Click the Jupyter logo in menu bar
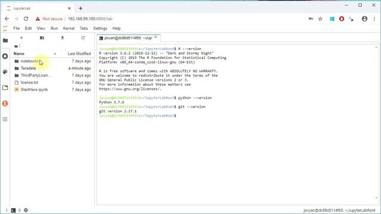The image size is (381, 214). coord(5,29)
